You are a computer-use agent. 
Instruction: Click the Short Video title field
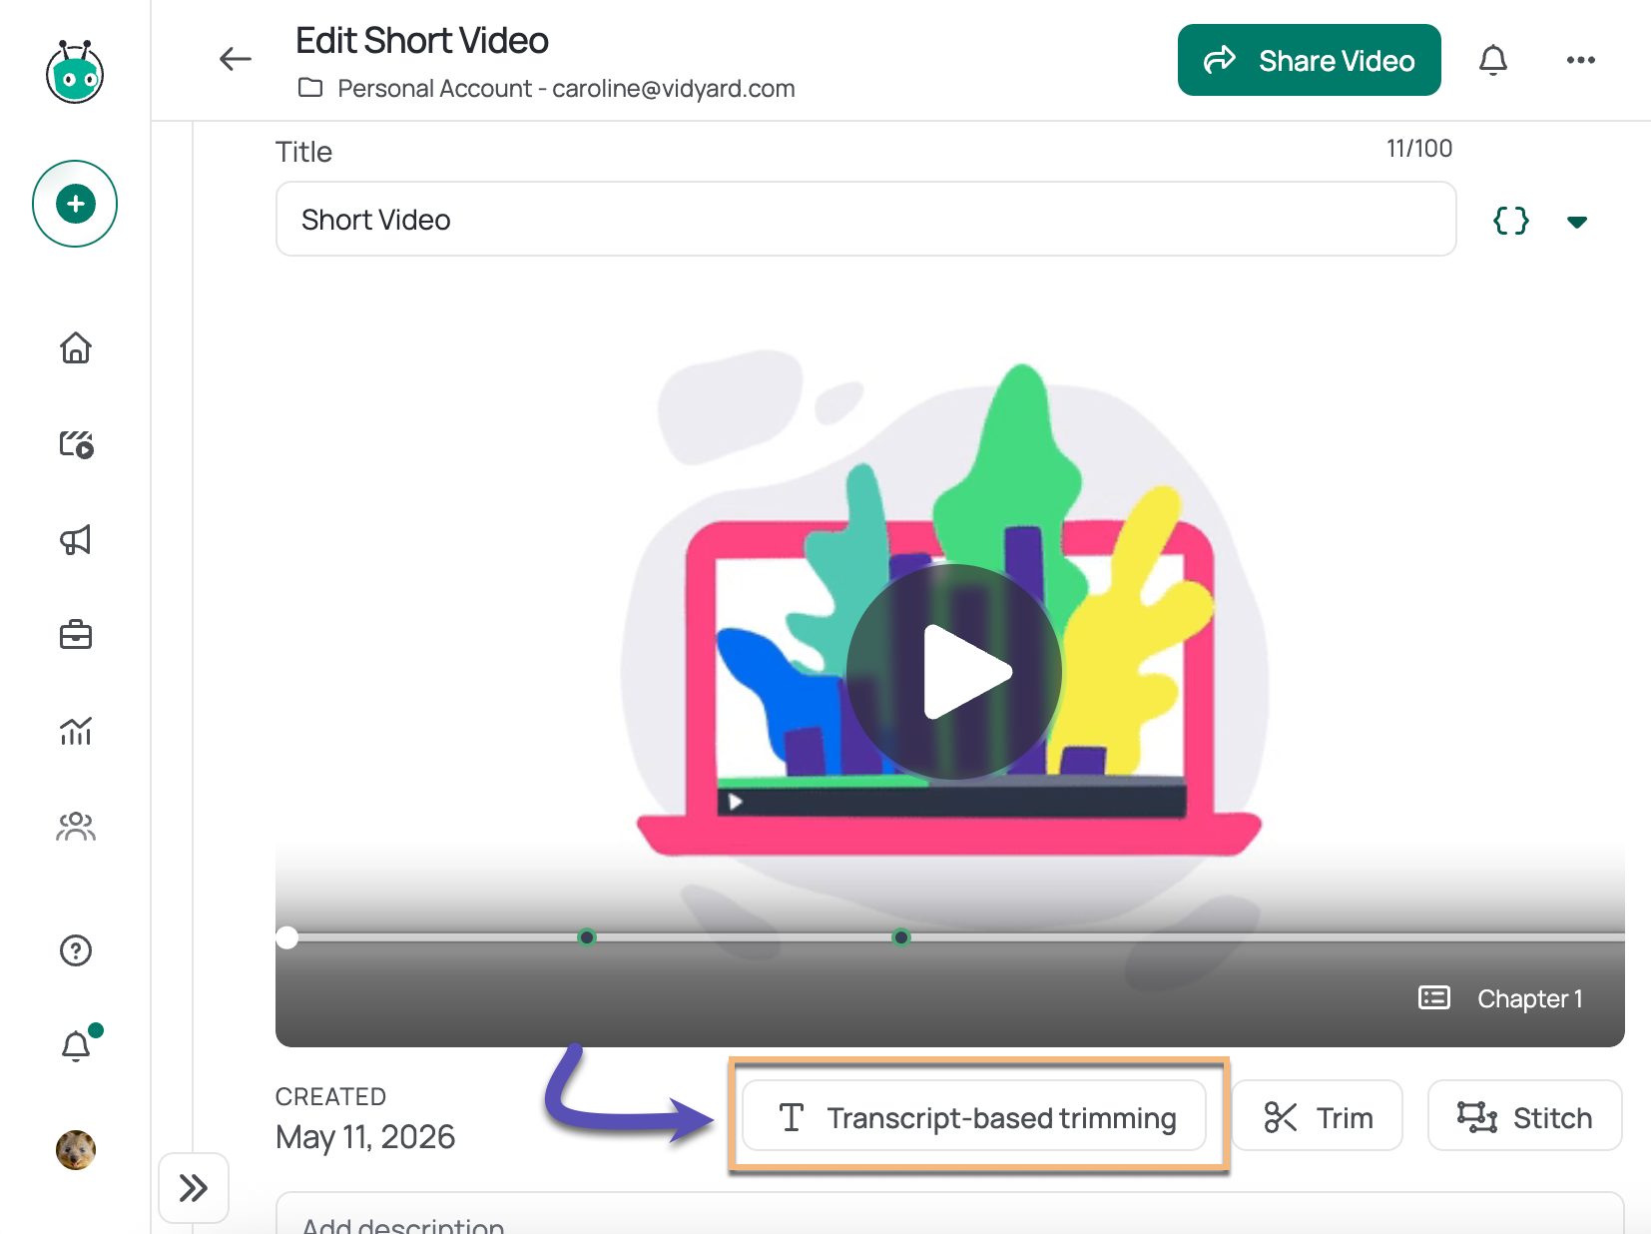(x=865, y=219)
